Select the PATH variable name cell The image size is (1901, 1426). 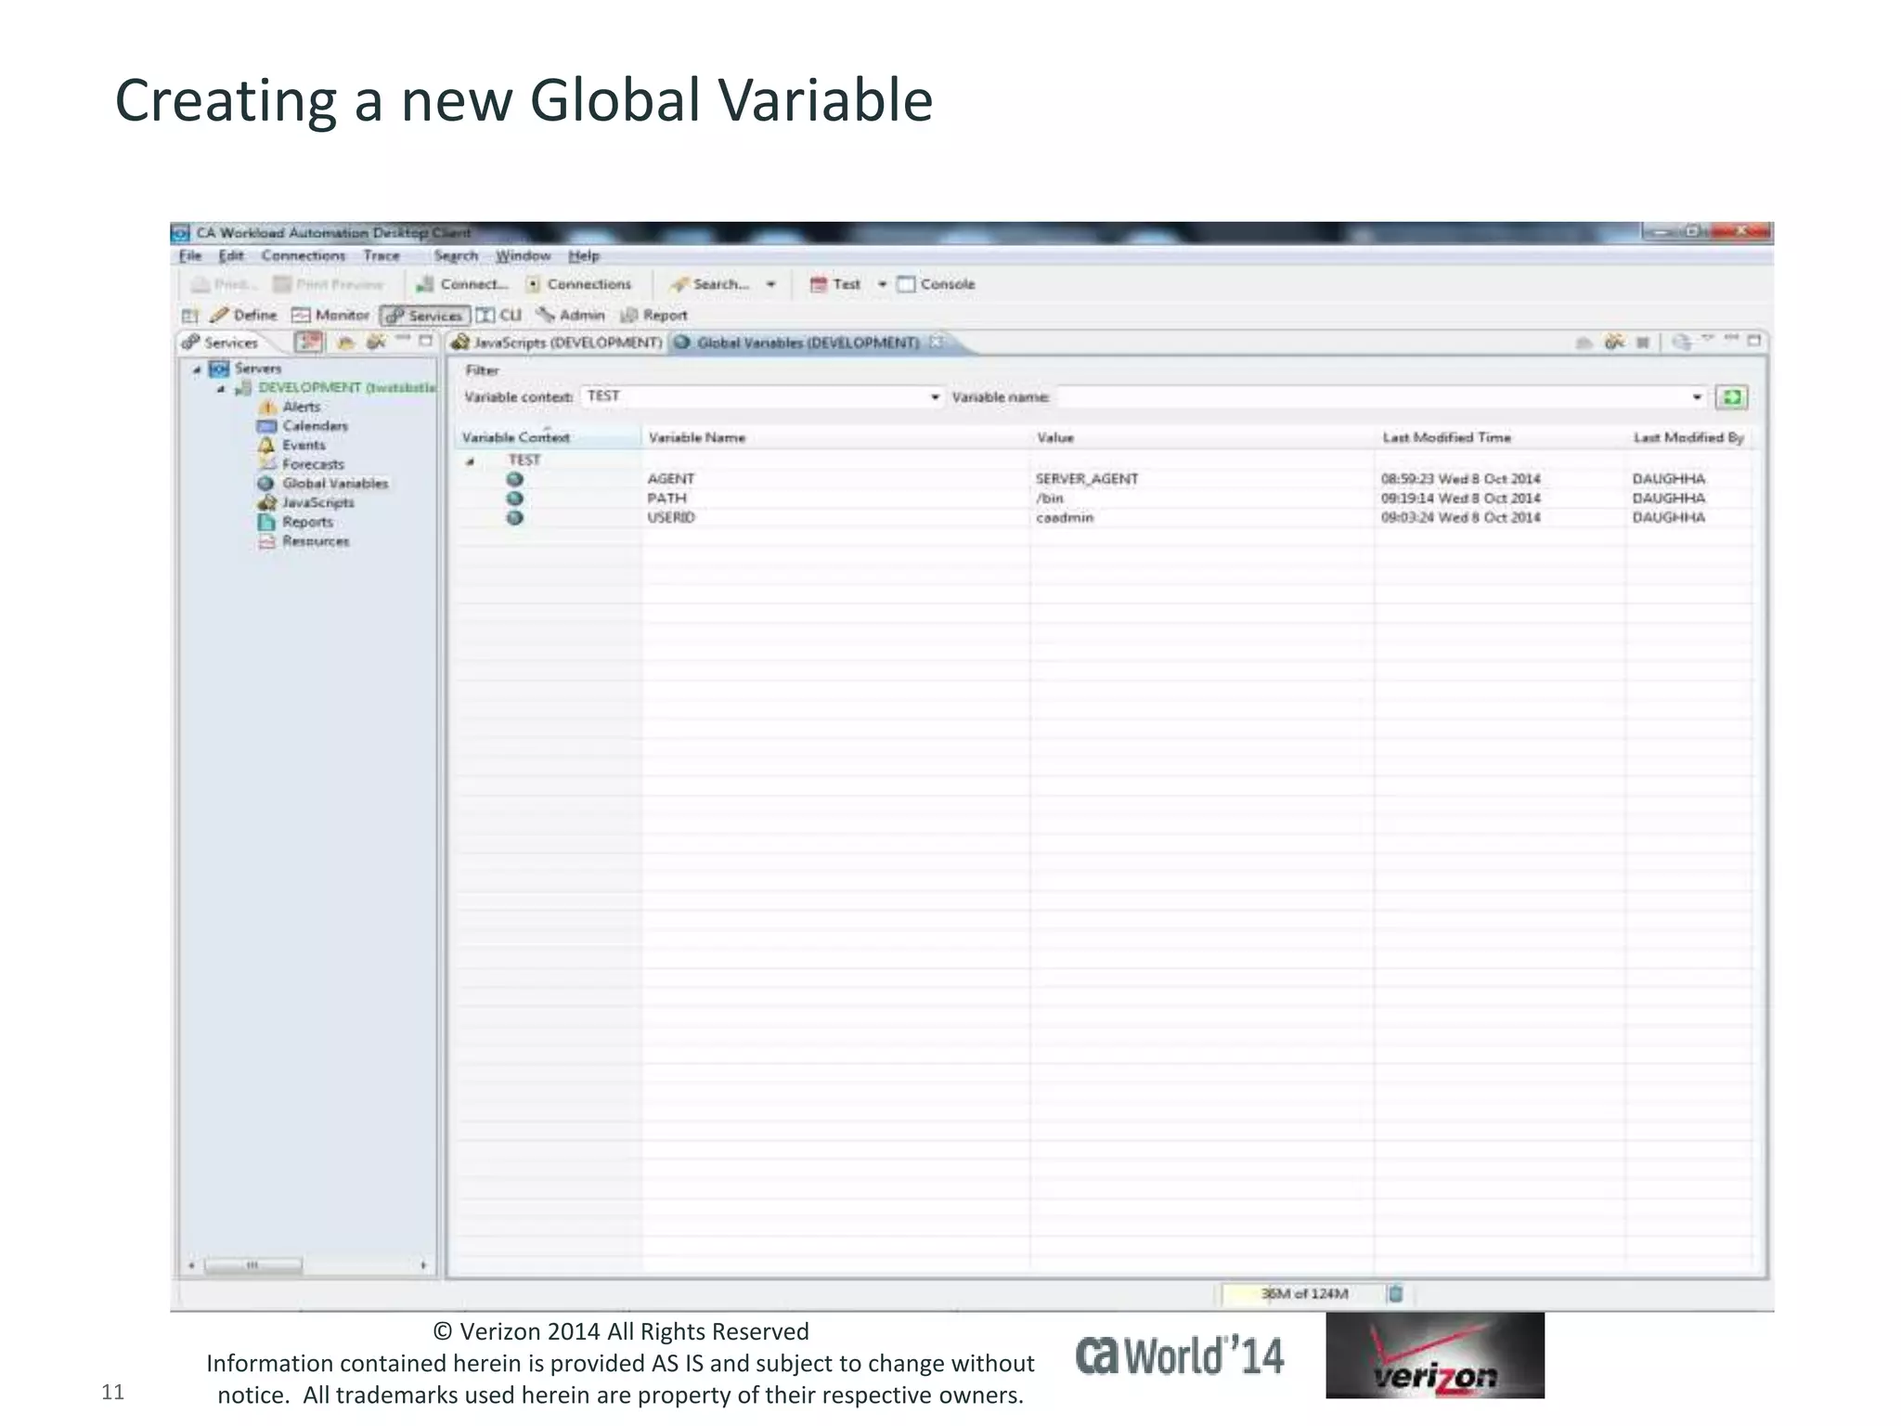667,499
